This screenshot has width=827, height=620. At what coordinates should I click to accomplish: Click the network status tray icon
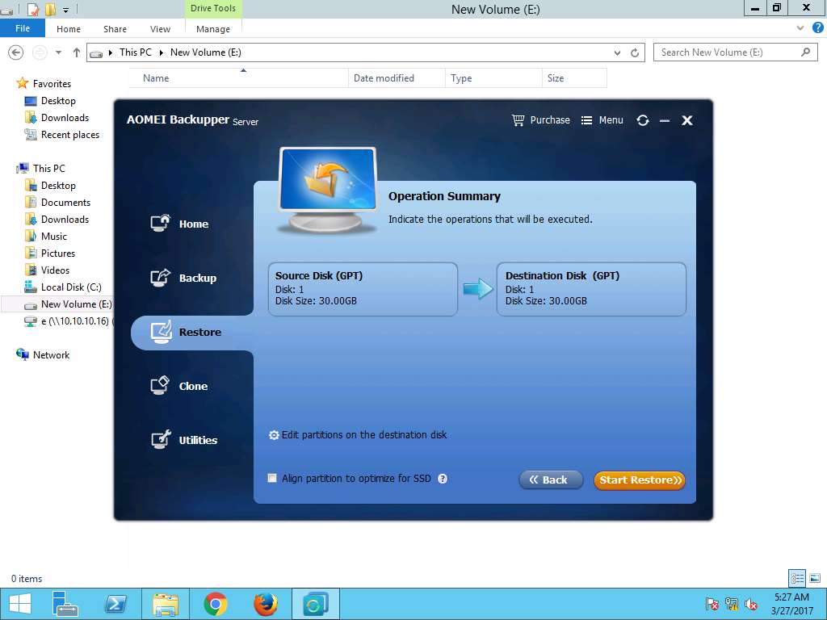pos(731,604)
